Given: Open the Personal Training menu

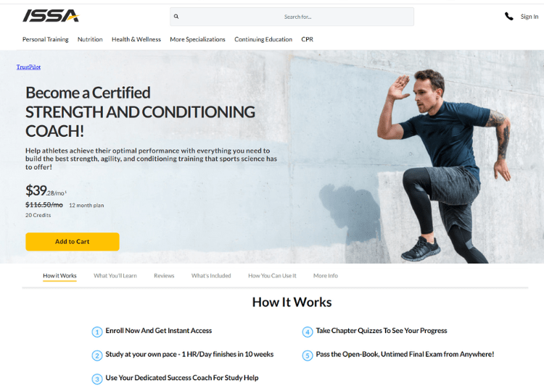Looking at the screenshot, I should (46, 40).
